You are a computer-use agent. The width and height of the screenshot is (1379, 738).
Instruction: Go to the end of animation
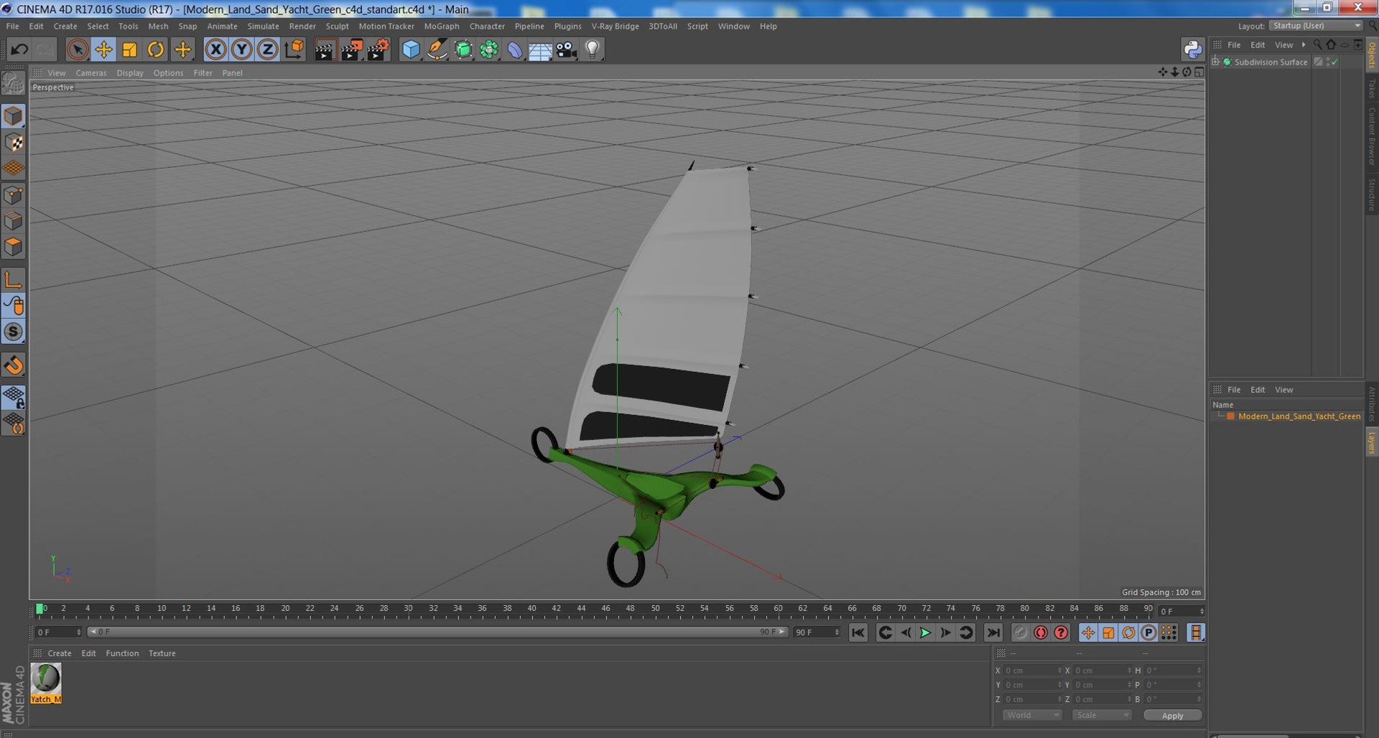click(993, 632)
